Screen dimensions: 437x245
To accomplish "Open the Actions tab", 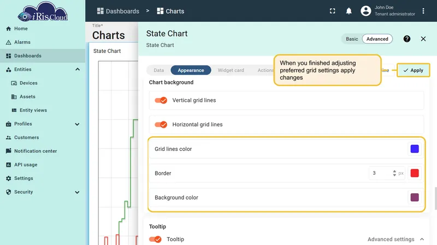I will click(x=265, y=70).
